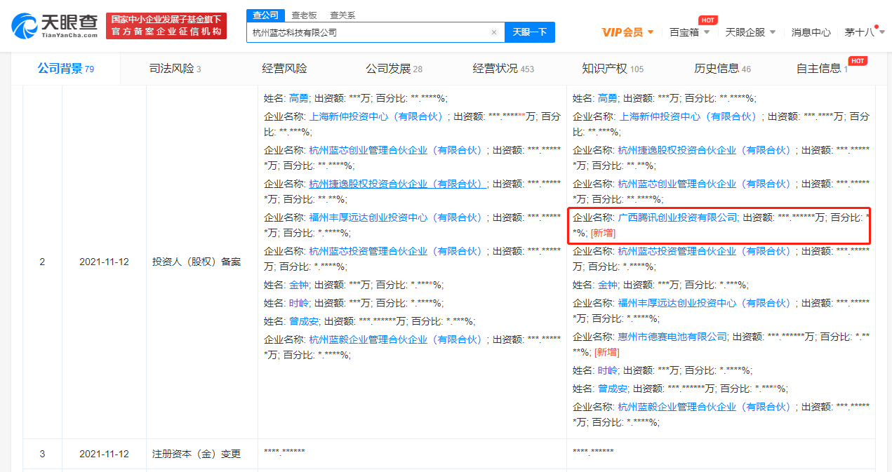Open 上海新仲投资中心 link in left column
The image size is (892, 472).
point(378,116)
